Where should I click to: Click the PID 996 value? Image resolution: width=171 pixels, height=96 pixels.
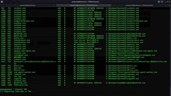coord(3,8)
